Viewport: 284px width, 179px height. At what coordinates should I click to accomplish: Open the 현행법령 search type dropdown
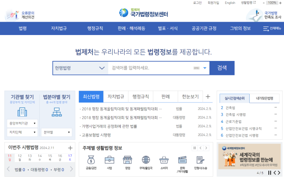click(80, 68)
